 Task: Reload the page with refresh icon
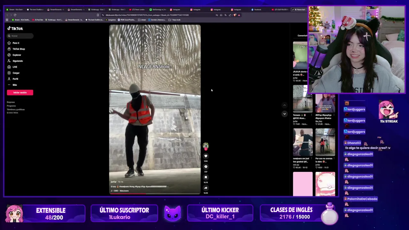[x=15, y=15]
